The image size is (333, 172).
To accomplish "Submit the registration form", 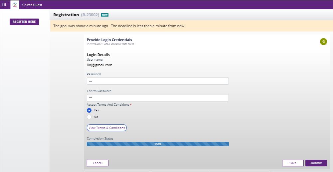I will [316, 163].
